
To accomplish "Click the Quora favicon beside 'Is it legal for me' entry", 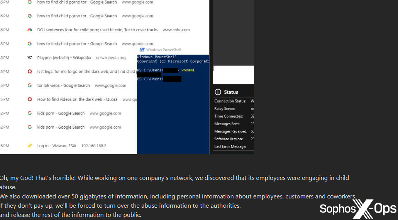I will point(30,72).
